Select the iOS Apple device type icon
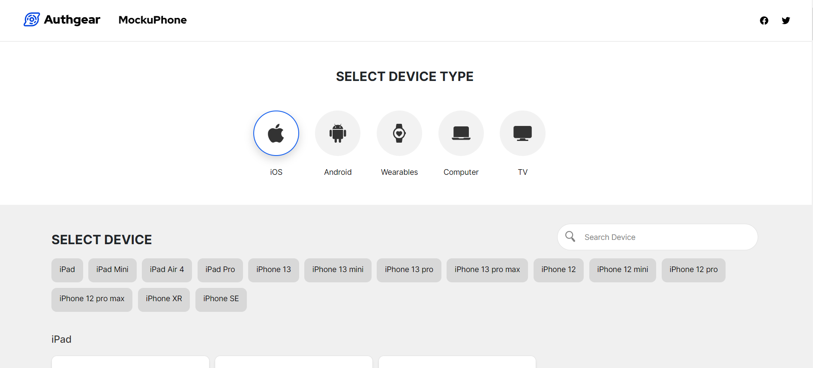 click(276, 133)
